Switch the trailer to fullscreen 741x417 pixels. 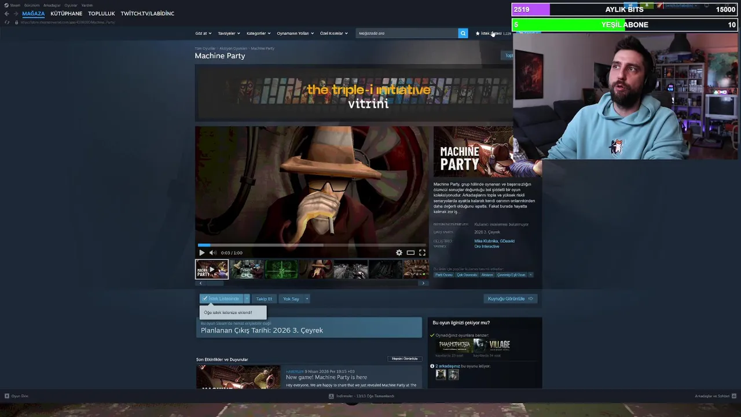tap(422, 253)
